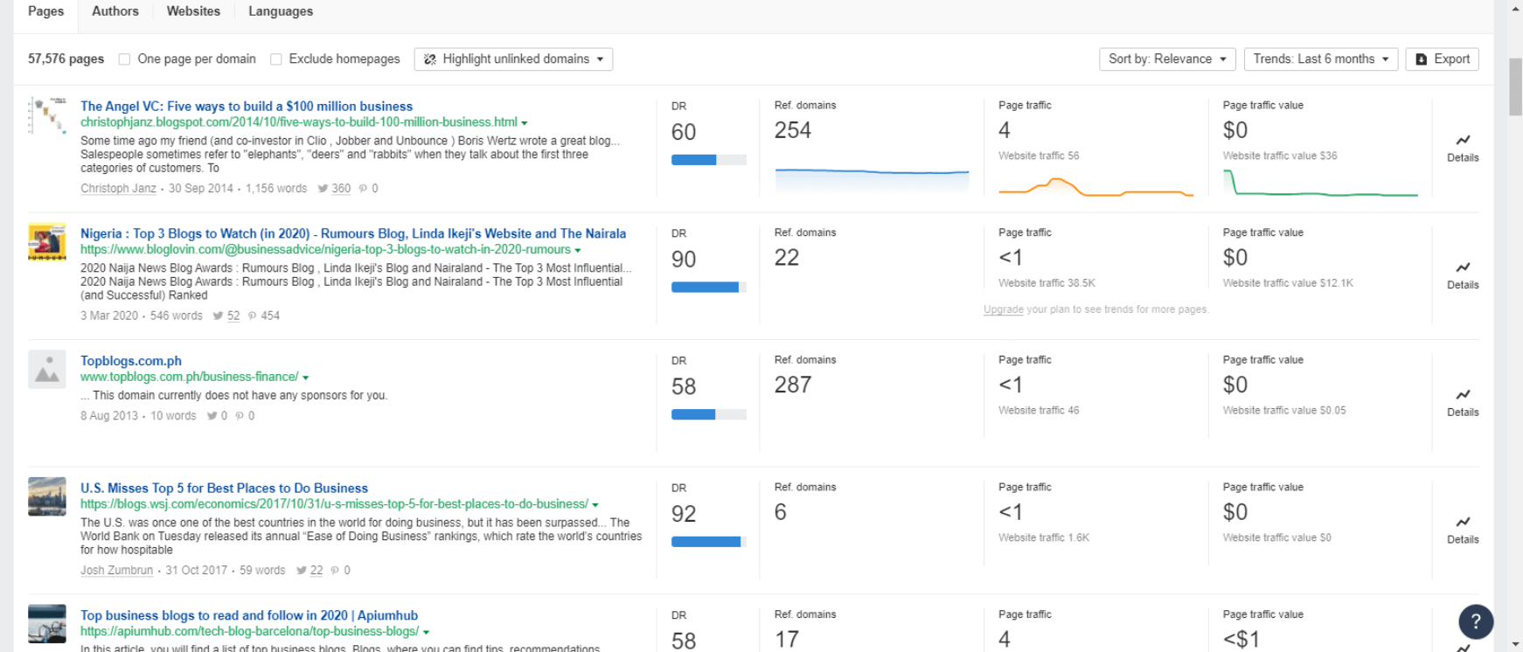Open Sort by: Relevance dropdown

tap(1166, 59)
